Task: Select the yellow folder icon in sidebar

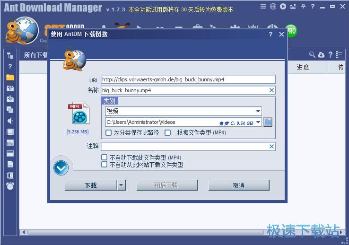Action: point(10,77)
